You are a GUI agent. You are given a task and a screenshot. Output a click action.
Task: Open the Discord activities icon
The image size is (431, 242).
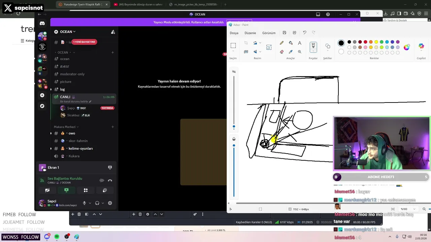coord(86,190)
